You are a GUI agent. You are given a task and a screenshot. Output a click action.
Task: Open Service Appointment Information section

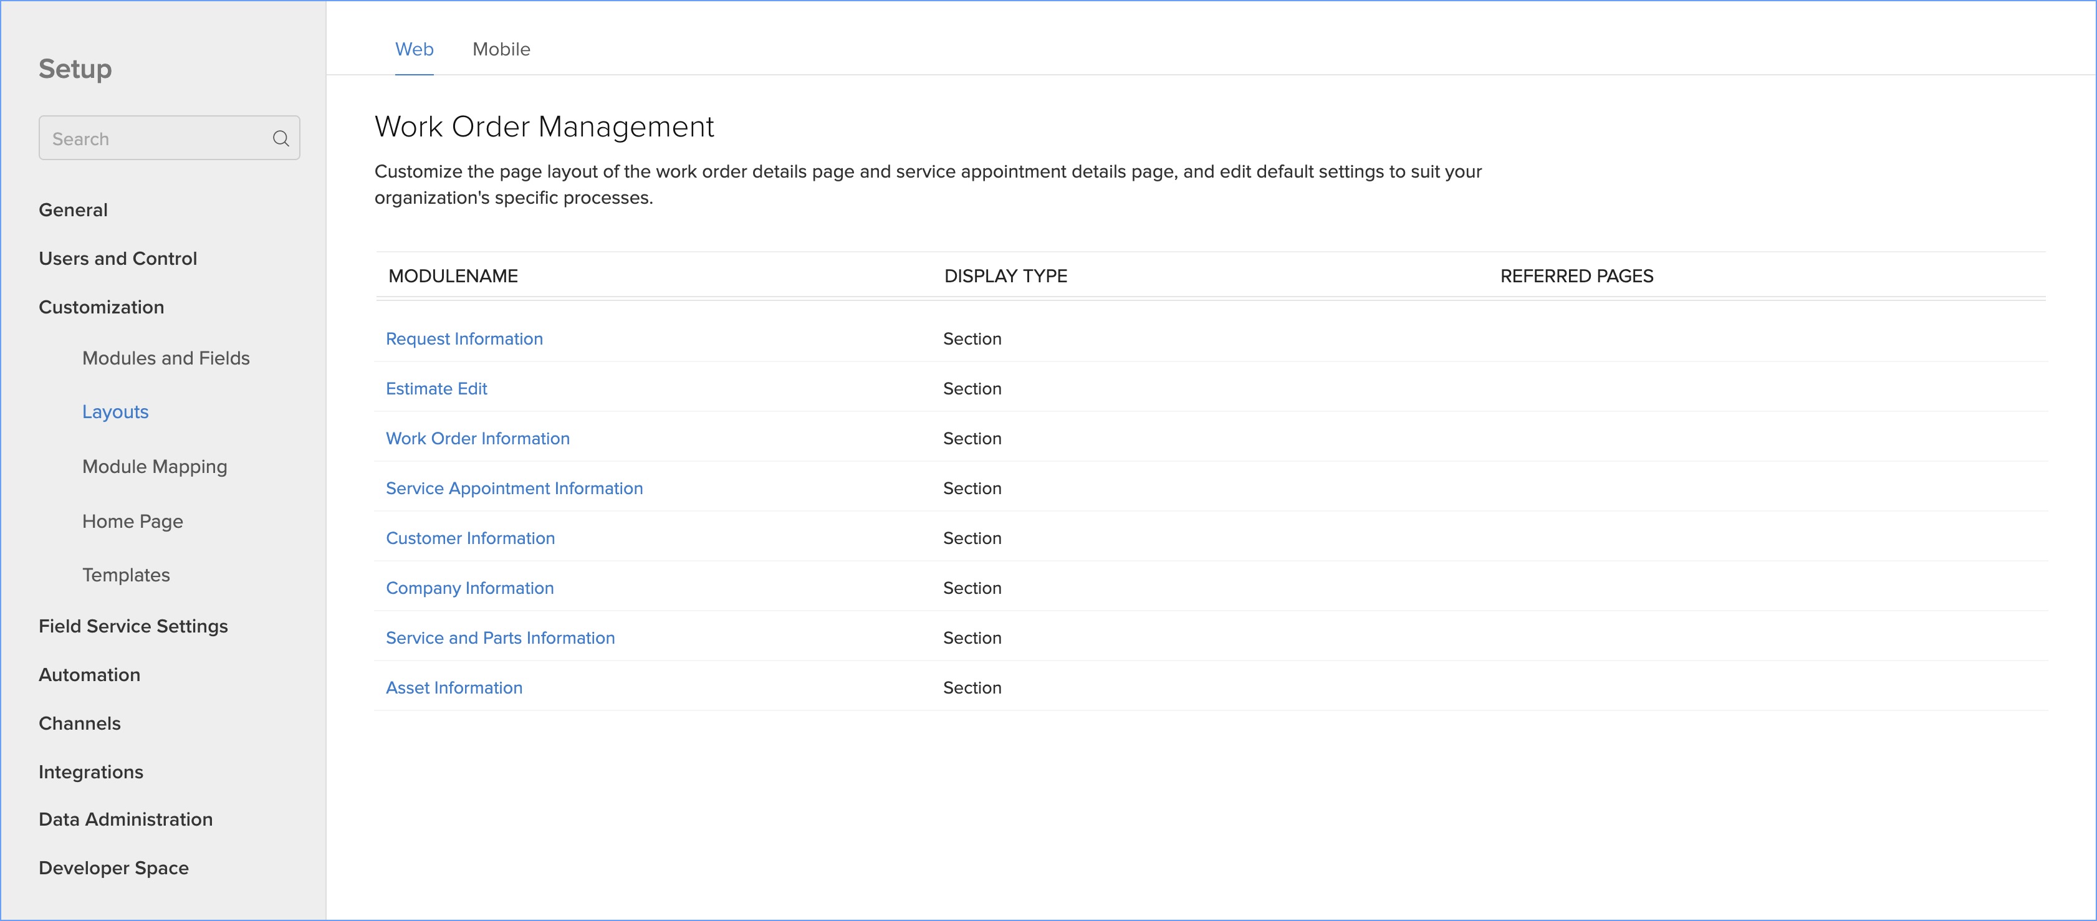514,488
